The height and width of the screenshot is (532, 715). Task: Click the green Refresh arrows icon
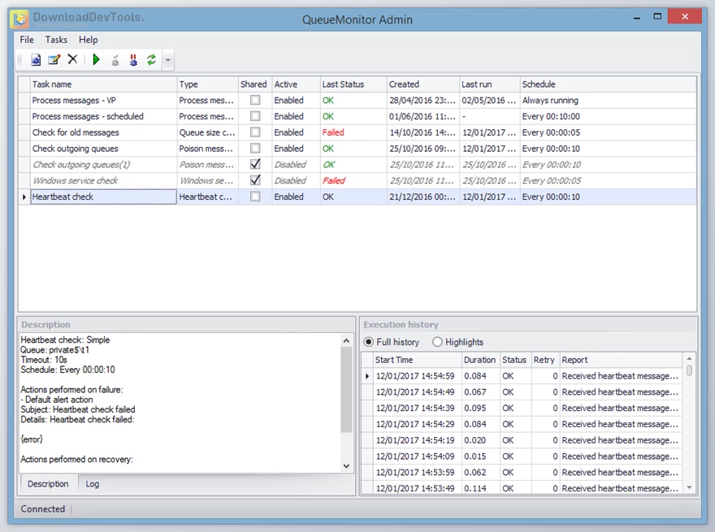151,60
